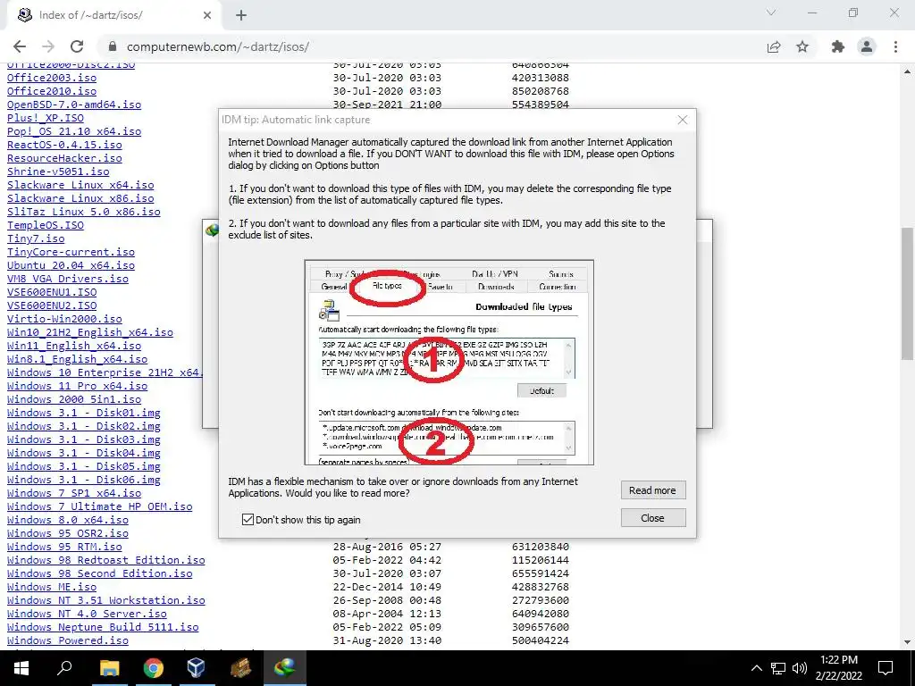Close the Index of /~dartz/isos/ tab

coord(207,15)
